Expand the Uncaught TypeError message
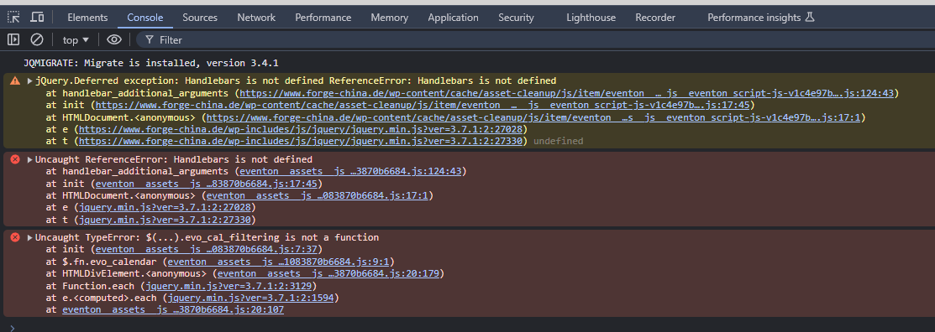935x332 pixels. coord(29,237)
